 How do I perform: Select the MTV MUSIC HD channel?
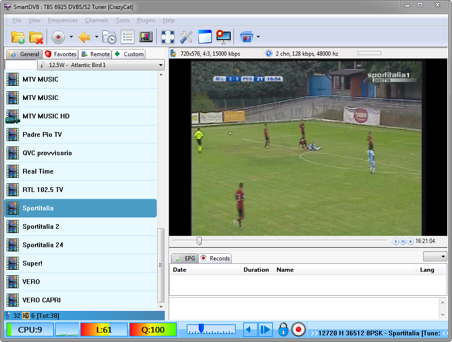(81, 116)
